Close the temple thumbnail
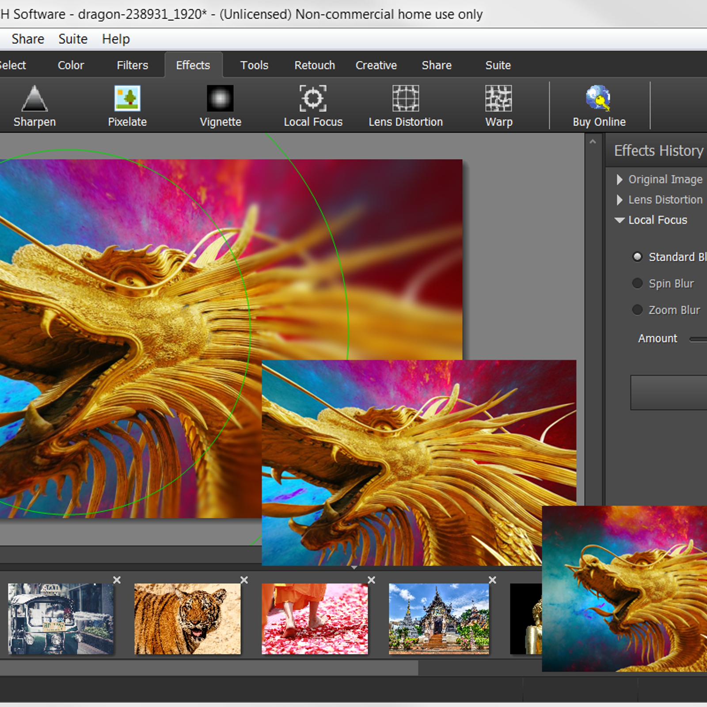The width and height of the screenshot is (707, 707). pyautogui.click(x=492, y=580)
